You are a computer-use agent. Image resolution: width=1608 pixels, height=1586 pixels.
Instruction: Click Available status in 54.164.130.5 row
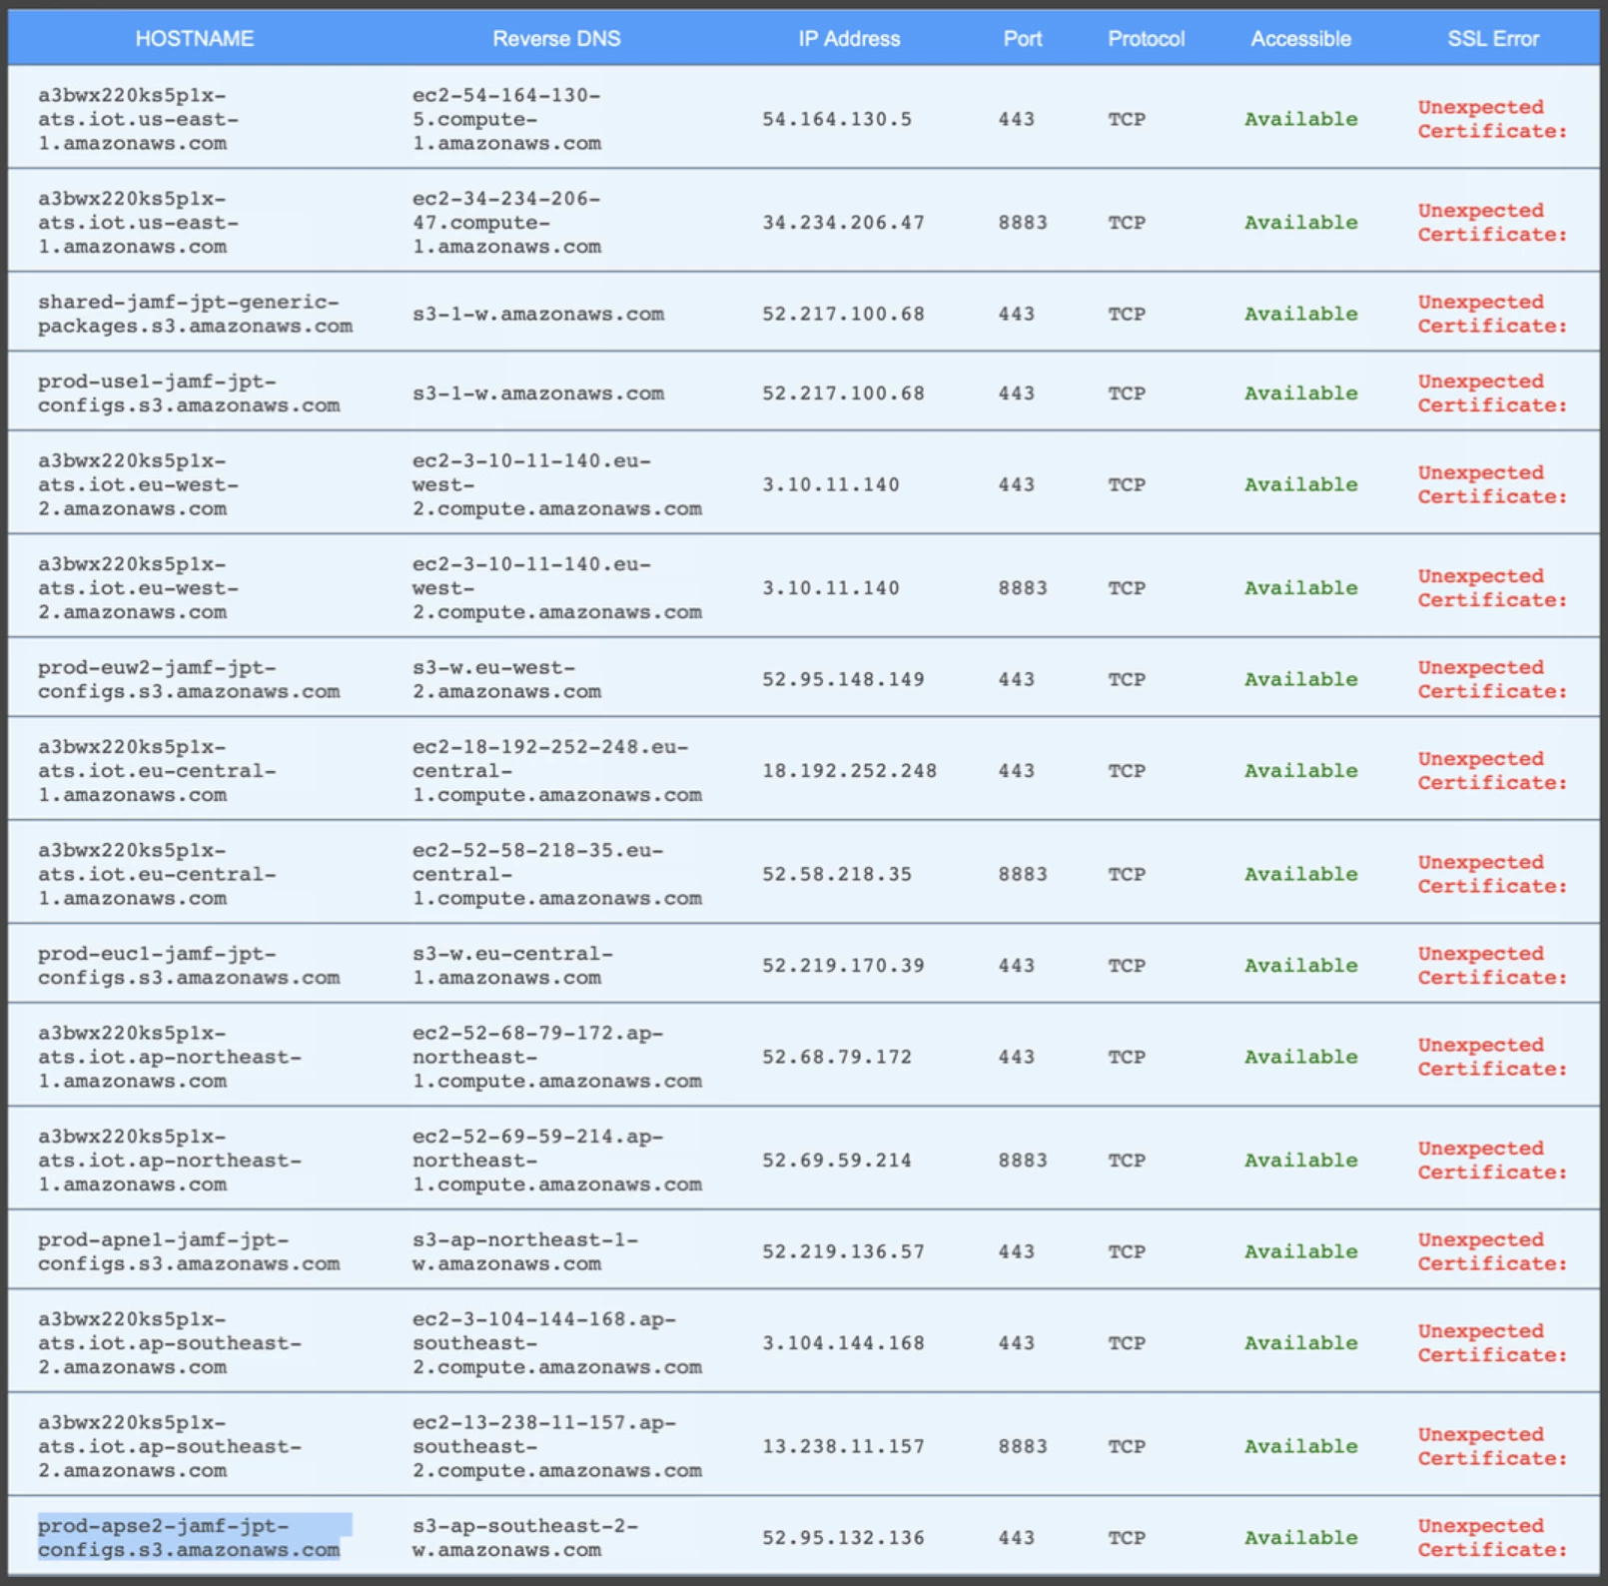click(x=1300, y=119)
